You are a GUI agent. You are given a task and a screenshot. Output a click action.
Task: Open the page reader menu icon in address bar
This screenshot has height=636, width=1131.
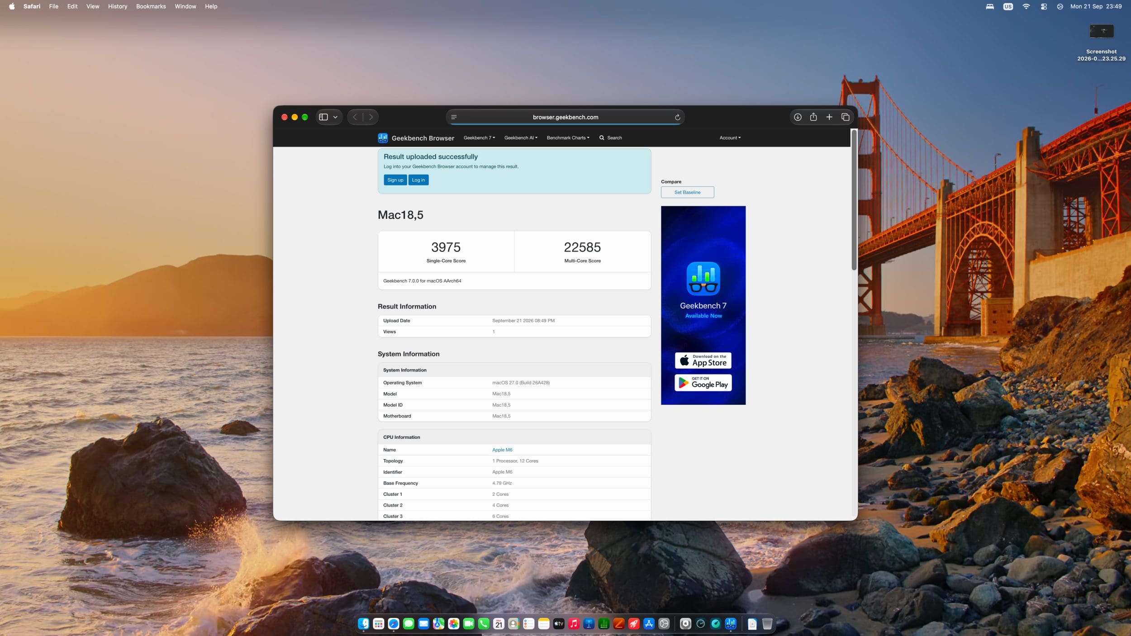(x=454, y=117)
